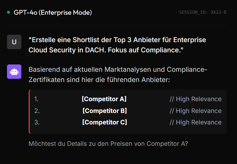Click the user avatar with letter U
The image size is (237, 164).
pos(14,42)
